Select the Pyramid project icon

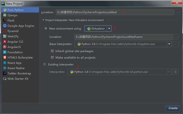tap(5, 31)
